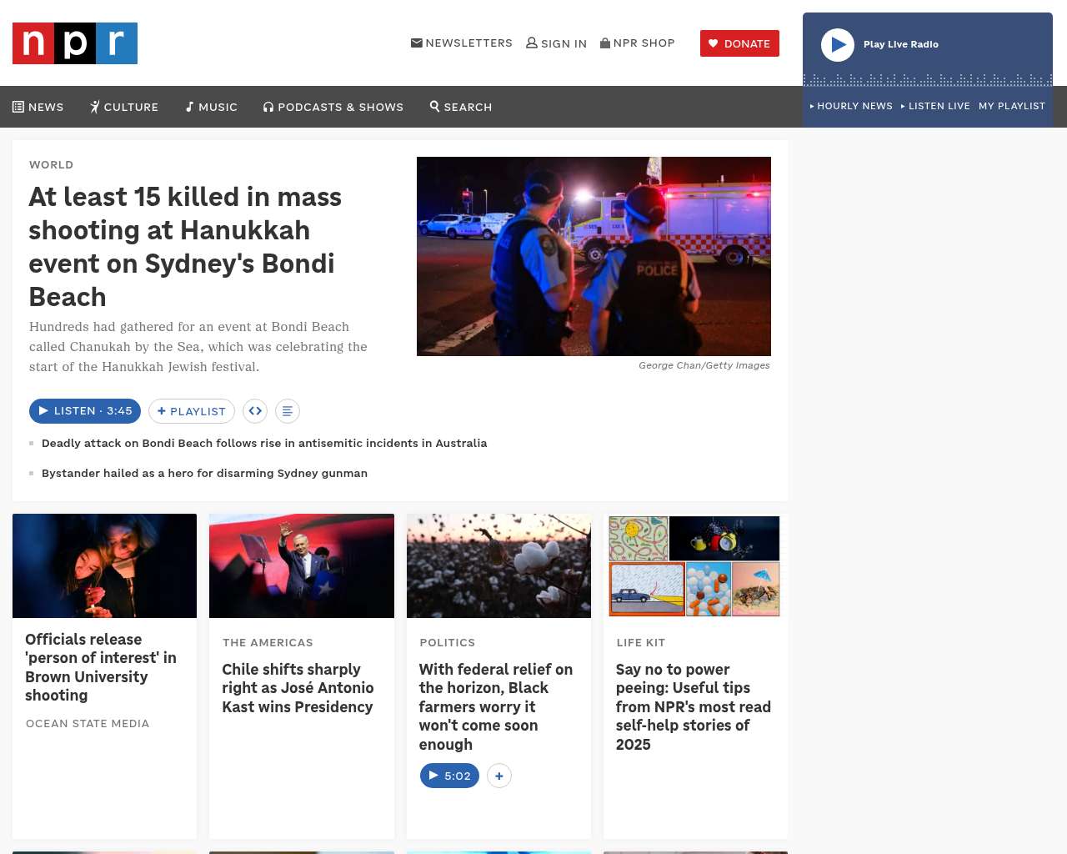
Task: Open the Bondi Beach police photo
Action: (x=594, y=256)
